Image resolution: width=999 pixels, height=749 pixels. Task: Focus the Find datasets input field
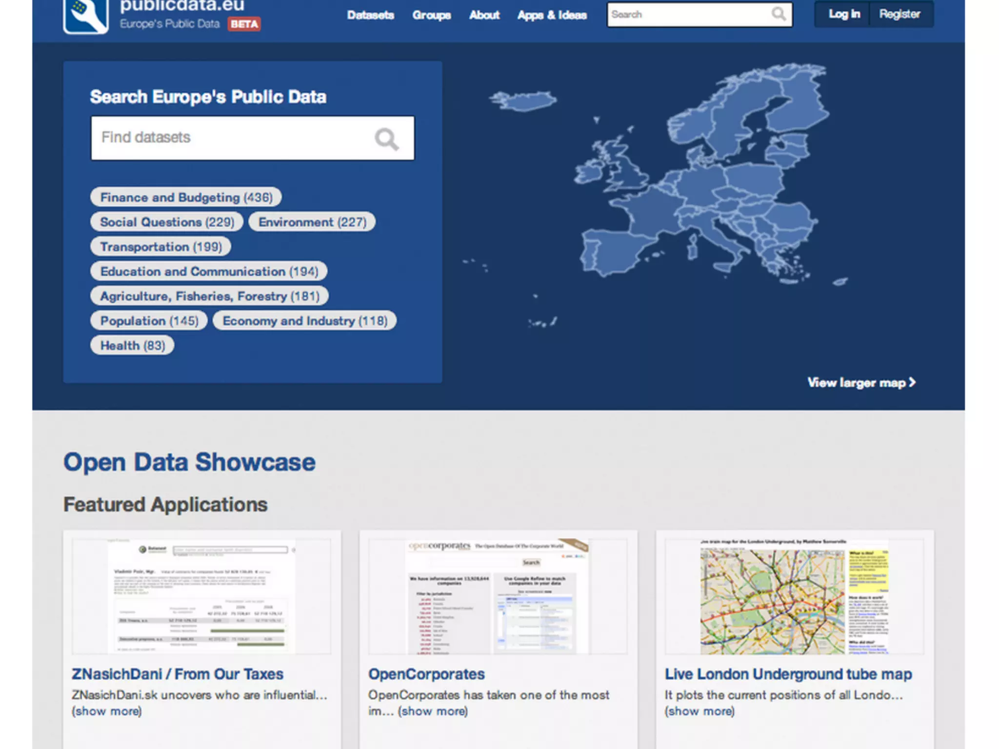(x=229, y=138)
